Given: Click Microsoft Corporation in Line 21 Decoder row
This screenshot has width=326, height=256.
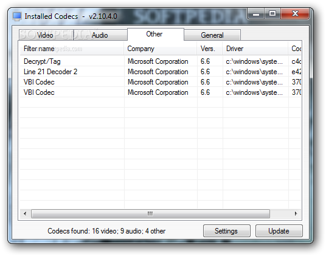Looking at the screenshot, I should tap(158, 72).
